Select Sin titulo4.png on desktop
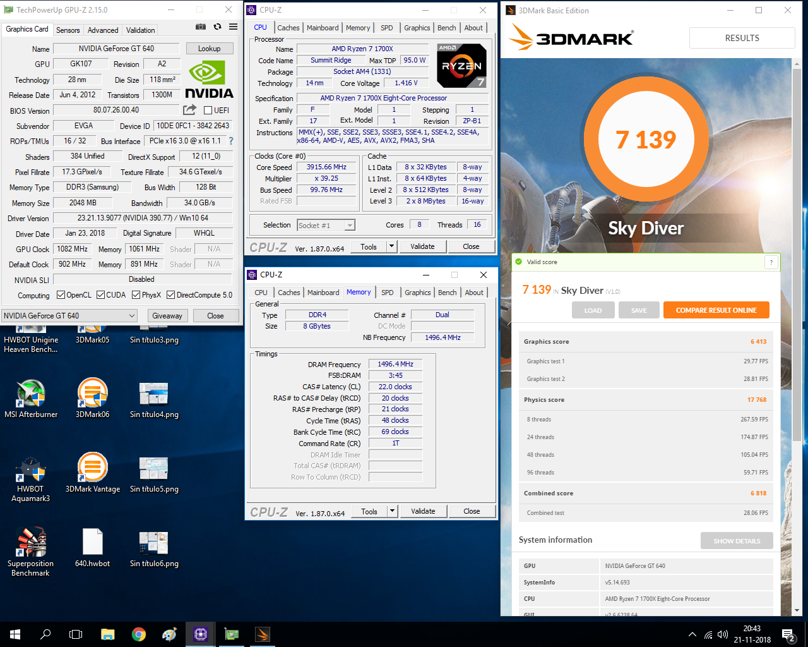The height and width of the screenshot is (647, 808). click(154, 401)
